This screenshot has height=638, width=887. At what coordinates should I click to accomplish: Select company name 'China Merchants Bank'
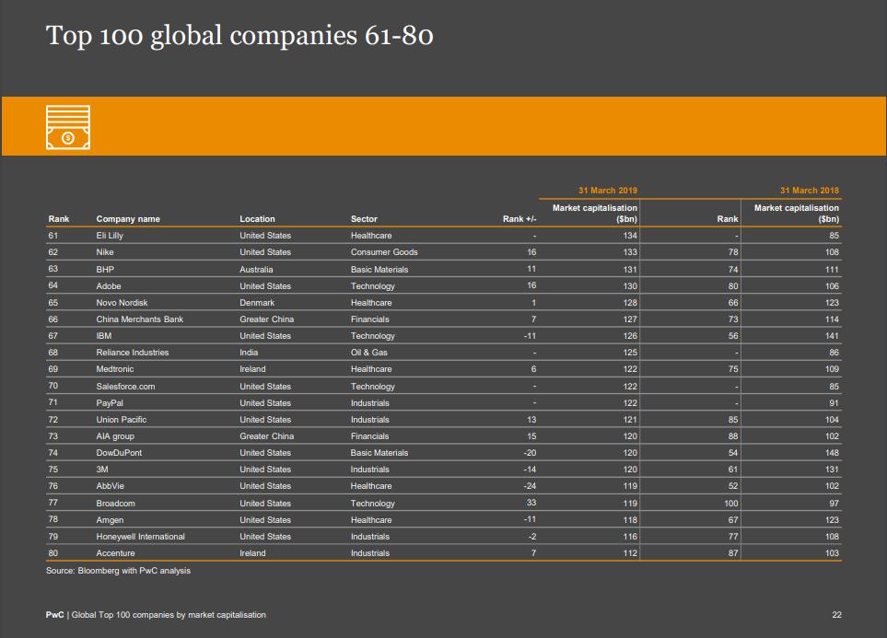tap(140, 319)
